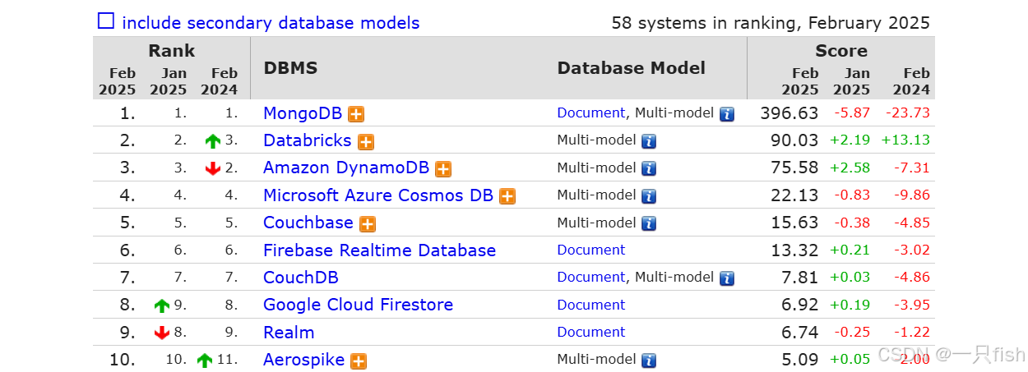Open the Firebase Realtime Database link
The width and height of the screenshot is (1028, 372).
click(380, 250)
